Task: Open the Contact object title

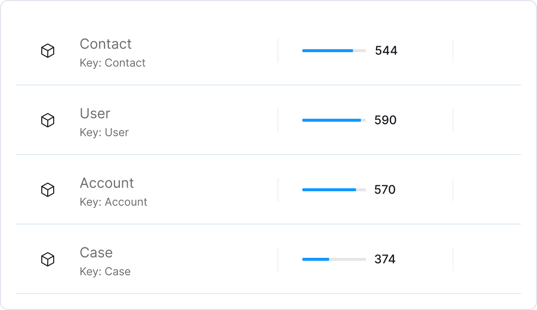Action: [x=105, y=44]
